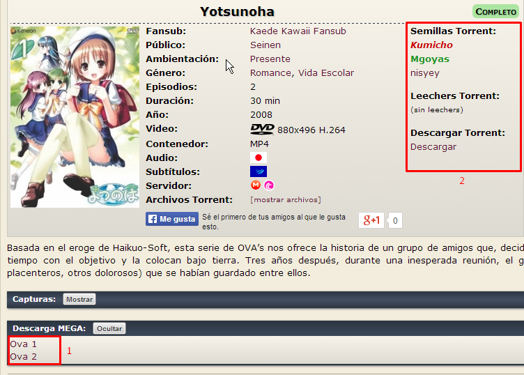Open the Ova 1 download link
The width and height of the screenshot is (524, 375).
pyautogui.click(x=23, y=344)
